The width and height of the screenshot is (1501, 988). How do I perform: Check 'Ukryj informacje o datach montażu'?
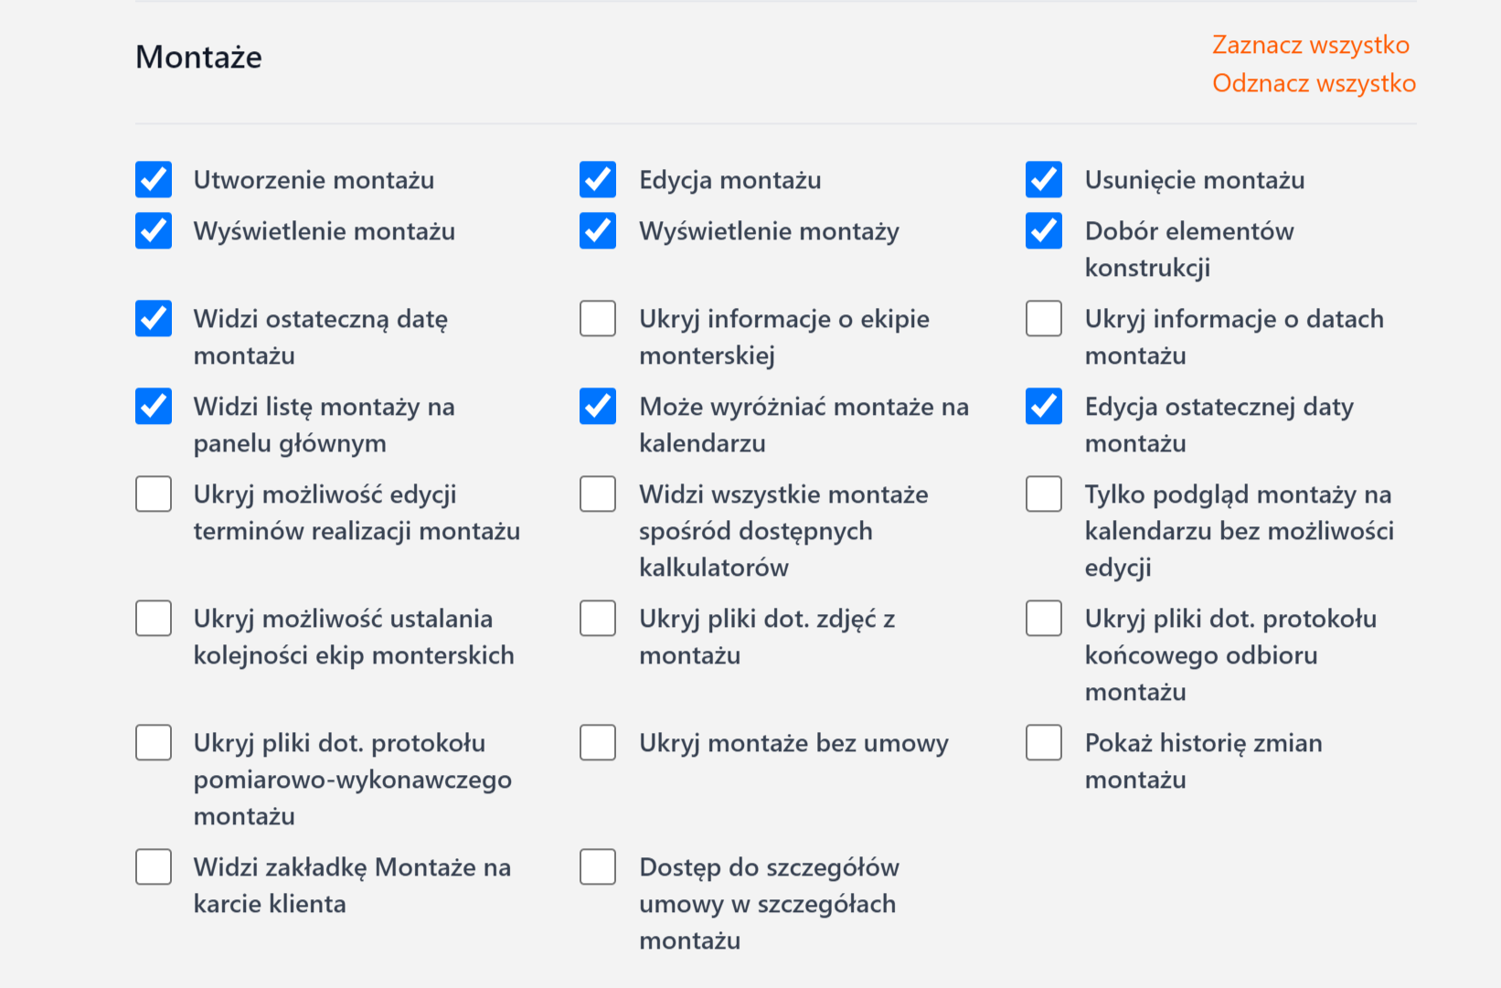click(1044, 319)
